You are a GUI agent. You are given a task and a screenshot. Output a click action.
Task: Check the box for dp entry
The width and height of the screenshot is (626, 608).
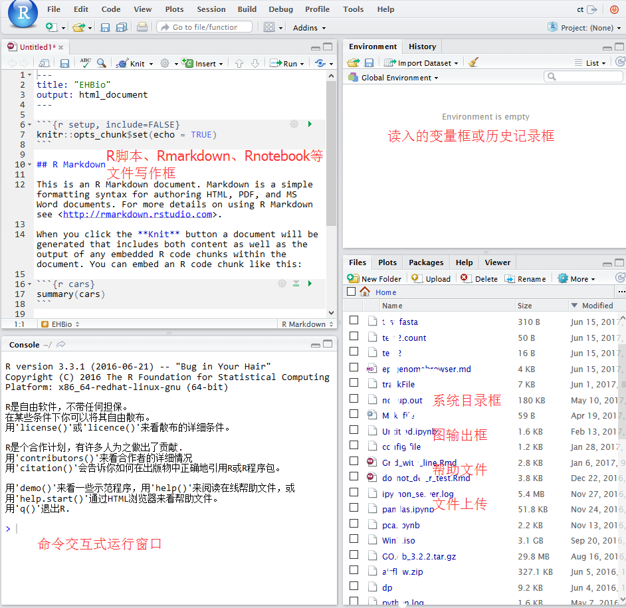coord(354,585)
